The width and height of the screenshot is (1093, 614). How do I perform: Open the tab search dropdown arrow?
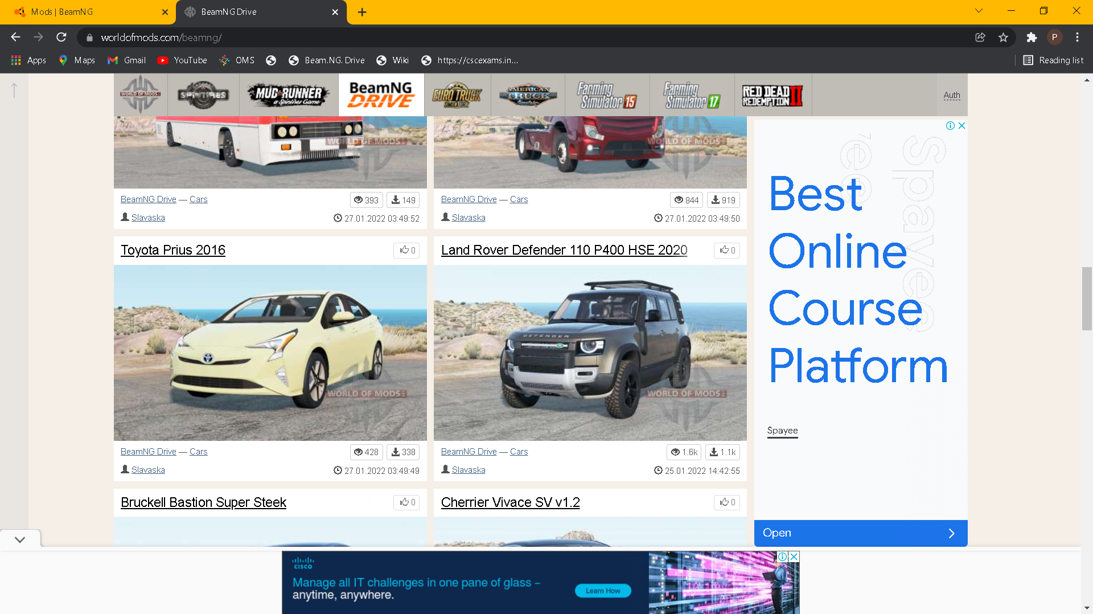(979, 11)
